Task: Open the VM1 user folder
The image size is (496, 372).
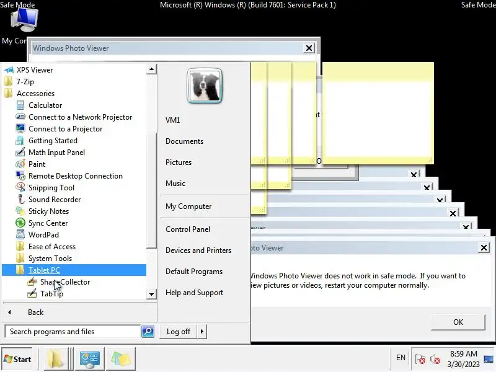Action: 173,120
